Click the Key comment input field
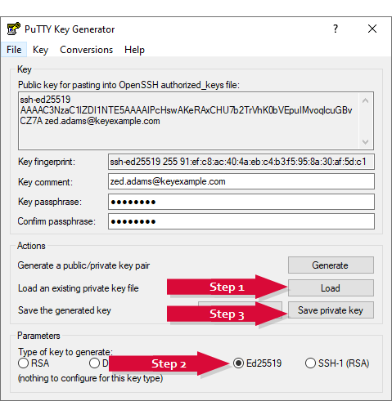This screenshot has width=392, height=401. tap(241, 181)
